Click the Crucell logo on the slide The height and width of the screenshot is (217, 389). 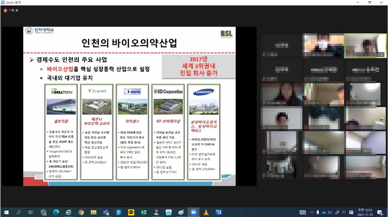[97, 91]
